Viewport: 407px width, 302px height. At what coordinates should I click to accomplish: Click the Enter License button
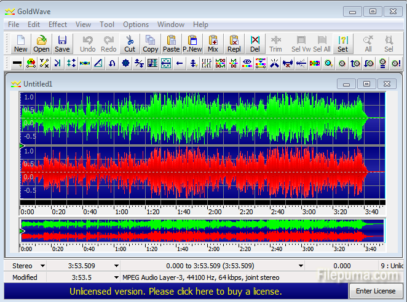click(376, 291)
